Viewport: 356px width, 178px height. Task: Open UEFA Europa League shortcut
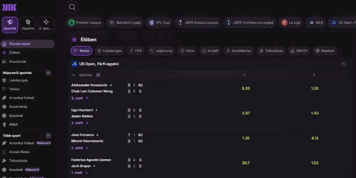click(x=197, y=22)
